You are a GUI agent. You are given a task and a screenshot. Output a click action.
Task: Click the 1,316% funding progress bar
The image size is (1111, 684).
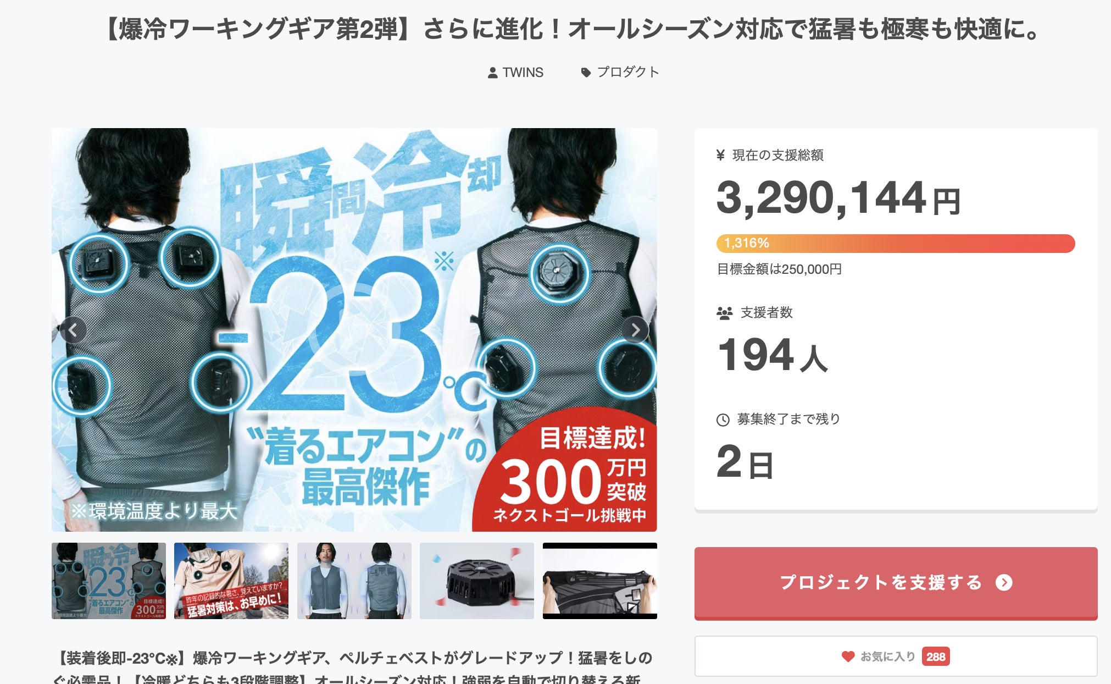pos(896,244)
